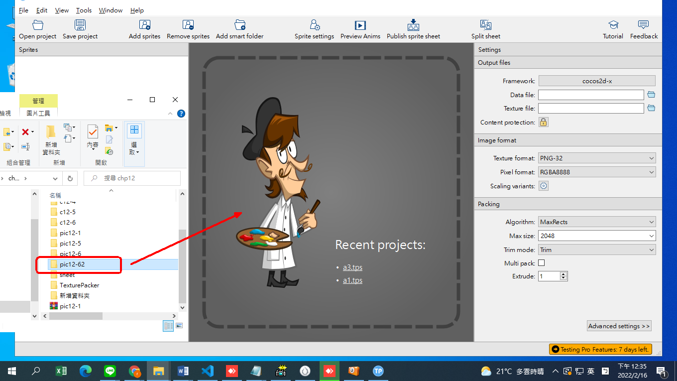
Task: Open Sprite settings from the toolbar
Action: 315,25
